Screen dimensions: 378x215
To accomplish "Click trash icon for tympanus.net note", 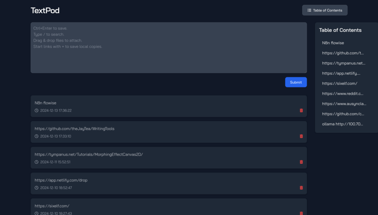I will pyautogui.click(x=301, y=162).
